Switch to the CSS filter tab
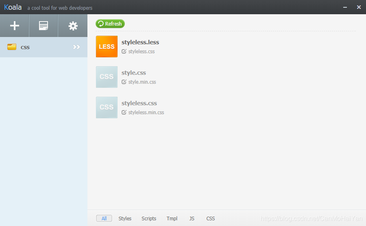The width and height of the screenshot is (366, 226). tap(211, 219)
